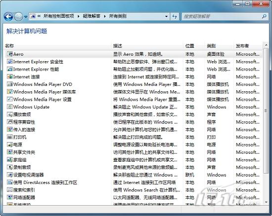Select the 家庭组 row name
Viewport: 272px width, 216px height.
pos(20,160)
